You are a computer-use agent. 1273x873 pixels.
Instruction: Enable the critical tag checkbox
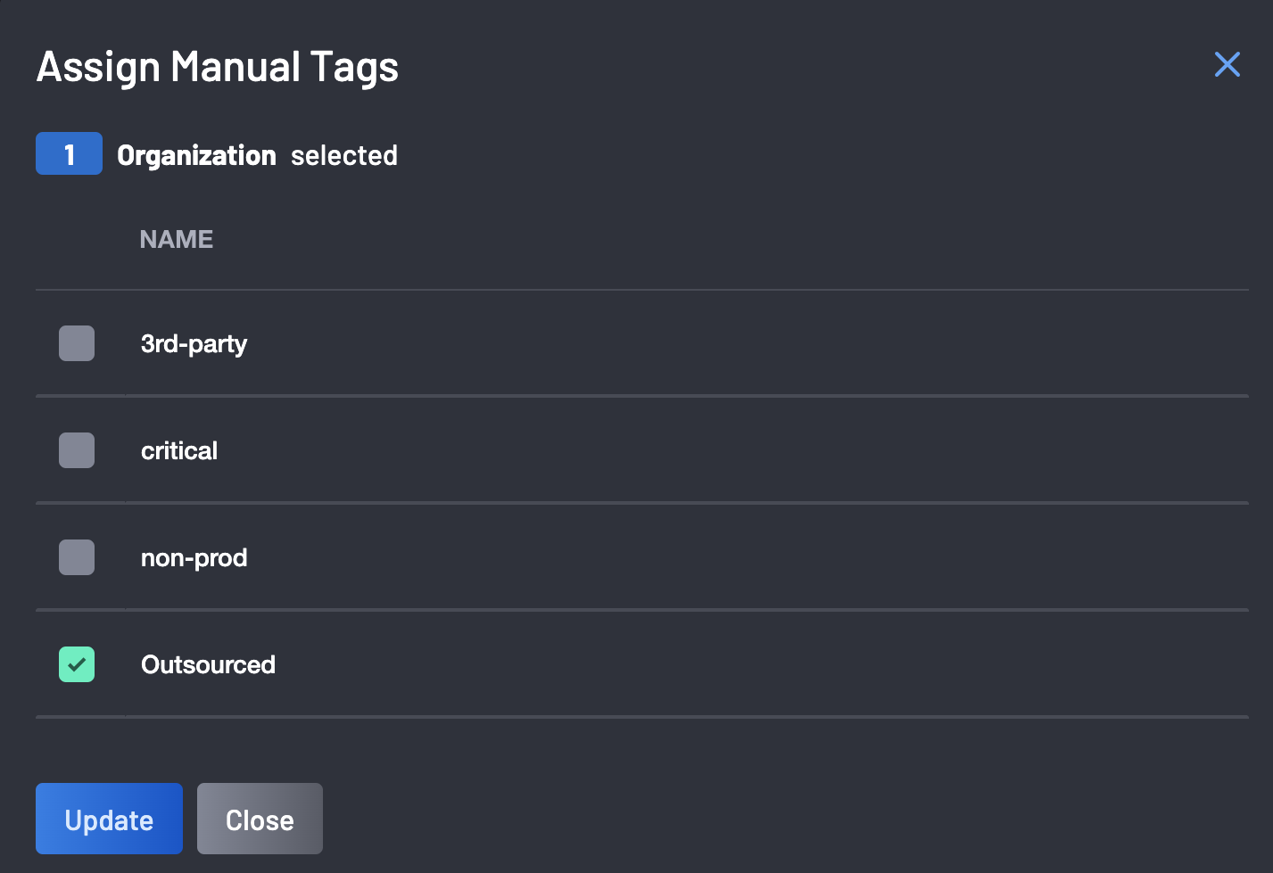[77, 450]
